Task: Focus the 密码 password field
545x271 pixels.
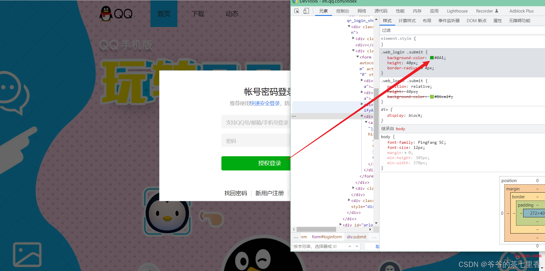Action: (256, 140)
